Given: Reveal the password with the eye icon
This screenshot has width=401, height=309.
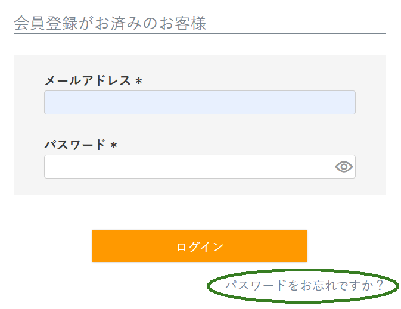Looking at the screenshot, I should pyautogui.click(x=344, y=167).
